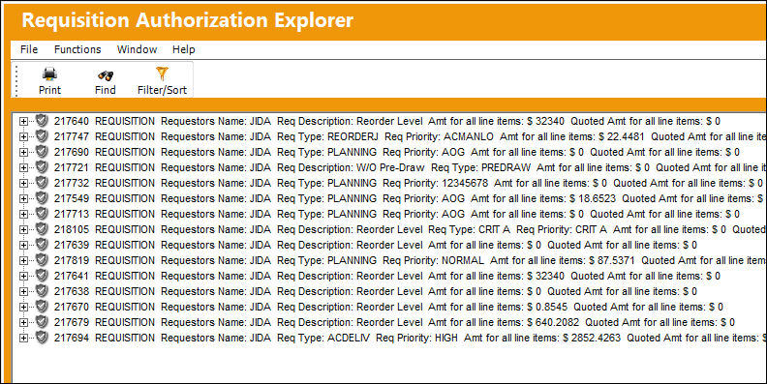The image size is (767, 384).
Task: Expand requisition 217679 tree node
Action: [23, 323]
